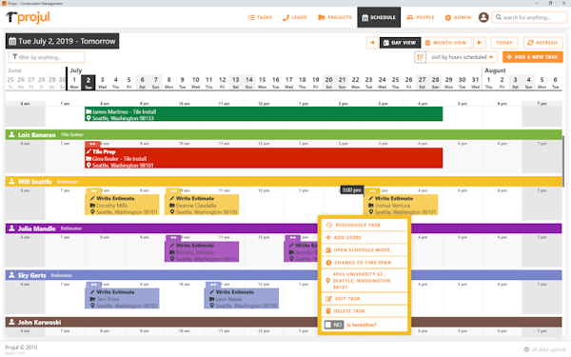The height and width of the screenshot is (357, 571).
Task: Add a new task
Action: [532, 57]
